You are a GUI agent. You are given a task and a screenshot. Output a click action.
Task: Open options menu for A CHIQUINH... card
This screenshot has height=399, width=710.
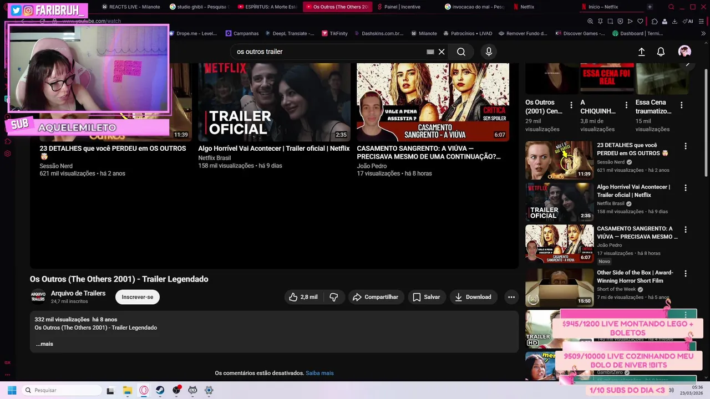(x=626, y=105)
